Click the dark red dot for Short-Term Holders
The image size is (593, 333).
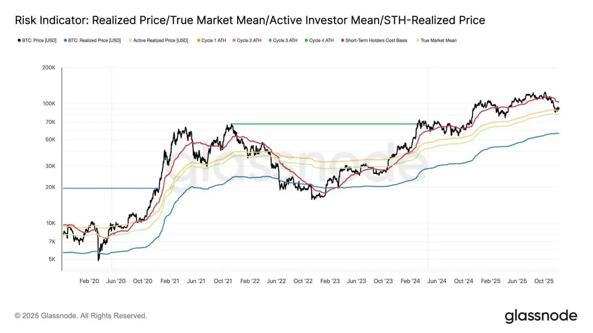tap(341, 40)
